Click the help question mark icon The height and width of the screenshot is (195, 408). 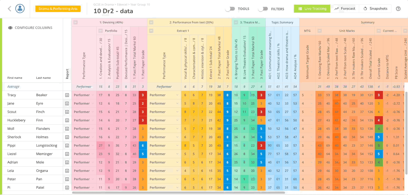pos(398,9)
